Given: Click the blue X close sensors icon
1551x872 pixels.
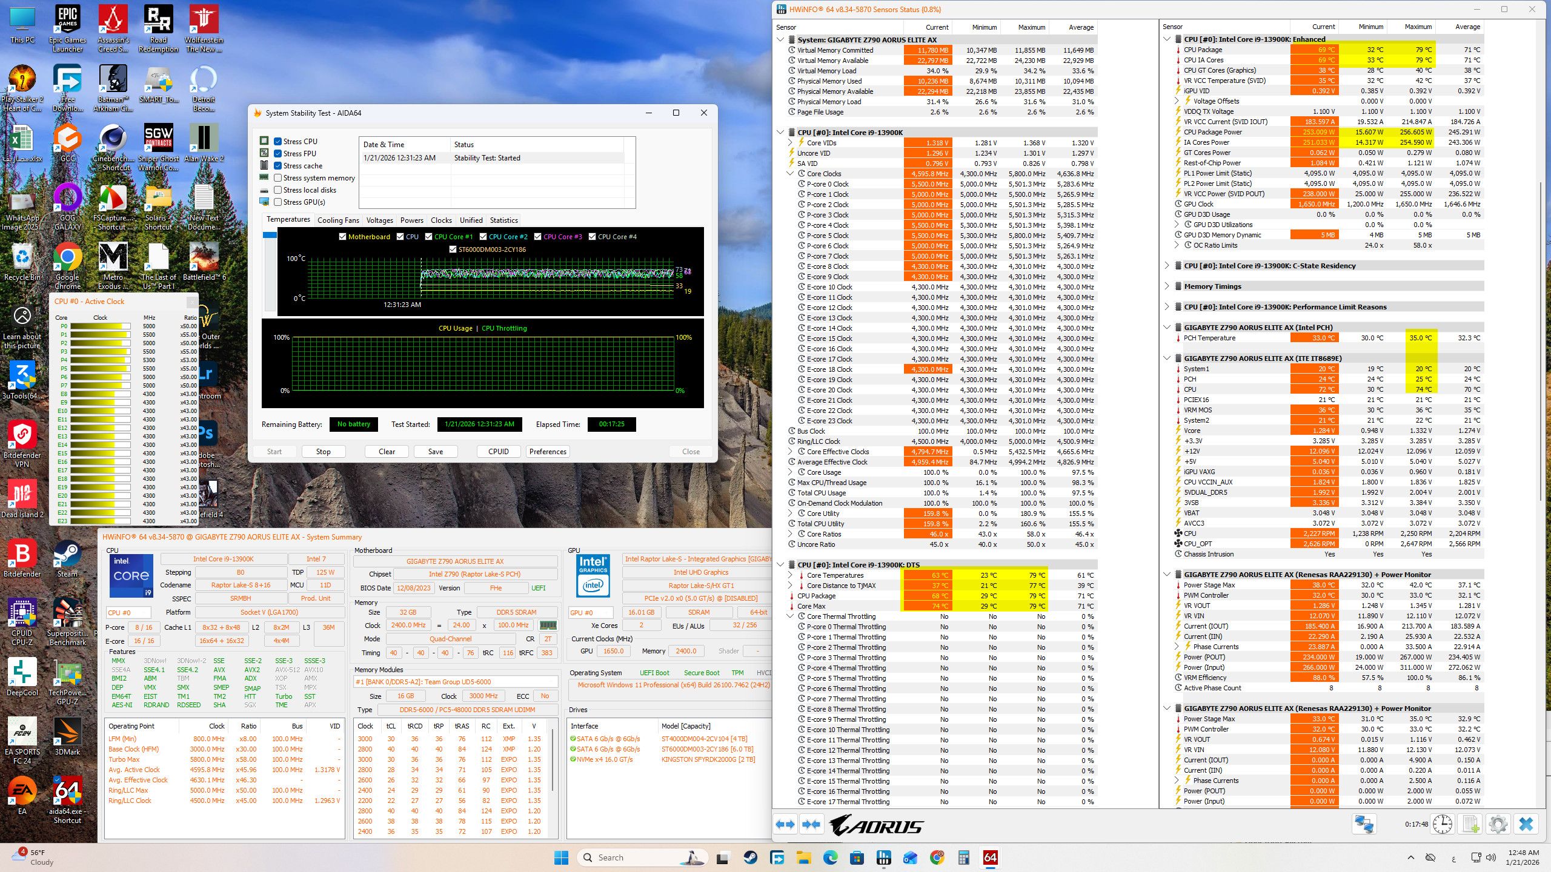Looking at the screenshot, I should coord(1526,824).
